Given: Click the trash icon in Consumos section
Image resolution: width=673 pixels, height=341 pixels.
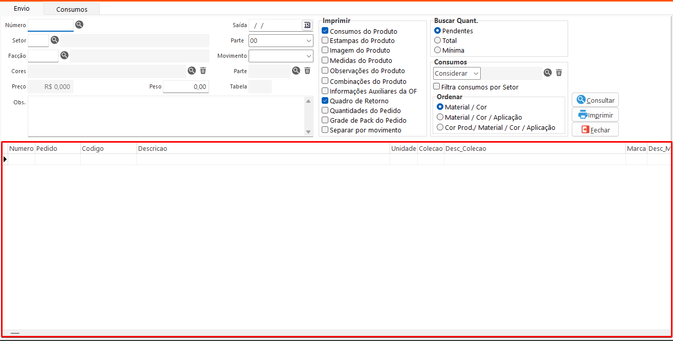Looking at the screenshot, I should coord(559,73).
